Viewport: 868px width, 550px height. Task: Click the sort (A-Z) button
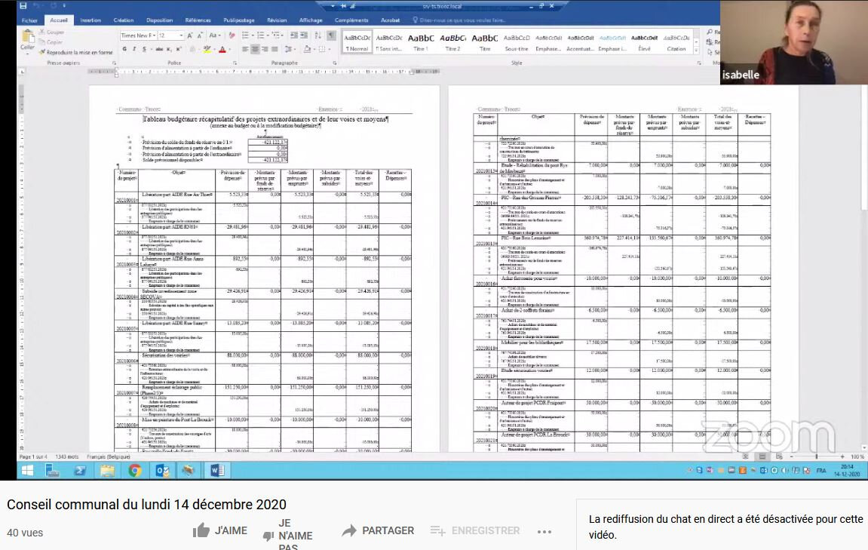[x=317, y=35]
